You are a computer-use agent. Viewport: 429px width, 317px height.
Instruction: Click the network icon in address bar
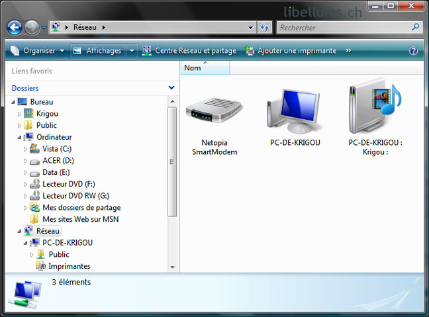pos(56,27)
